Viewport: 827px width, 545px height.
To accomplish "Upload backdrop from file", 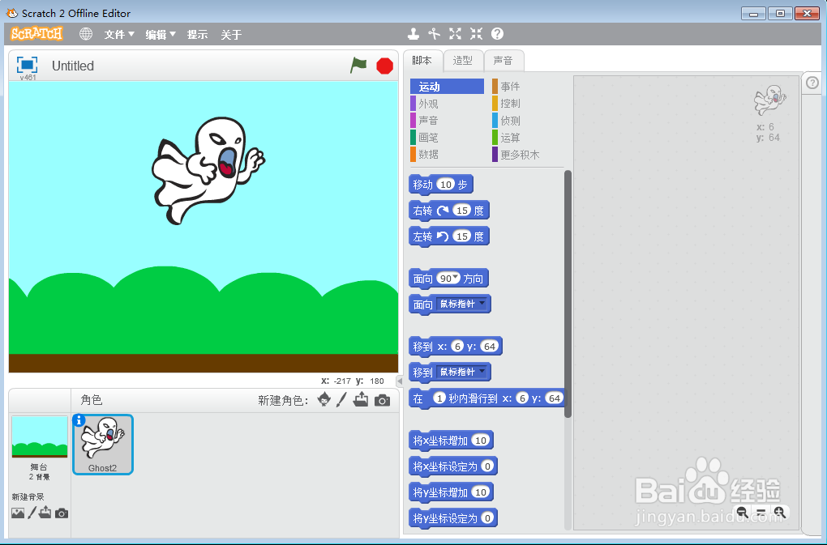I will [x=45, y=513].
